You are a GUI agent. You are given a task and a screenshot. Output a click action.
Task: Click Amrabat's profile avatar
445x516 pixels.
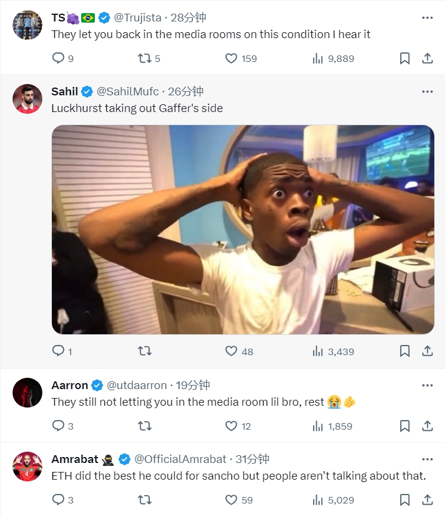coord(27,467)
